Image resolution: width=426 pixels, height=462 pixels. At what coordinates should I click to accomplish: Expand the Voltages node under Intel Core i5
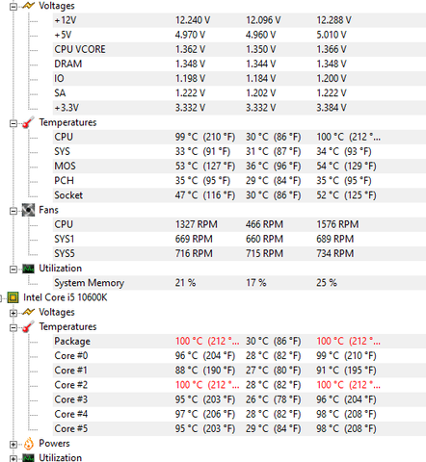13,313
